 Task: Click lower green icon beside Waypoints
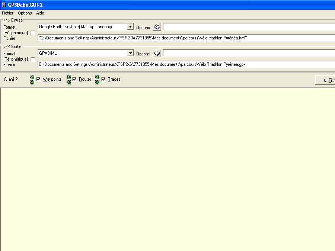32,82
